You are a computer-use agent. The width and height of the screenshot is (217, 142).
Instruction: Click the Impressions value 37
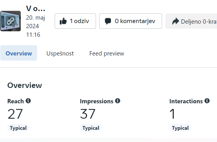[88, 114]
